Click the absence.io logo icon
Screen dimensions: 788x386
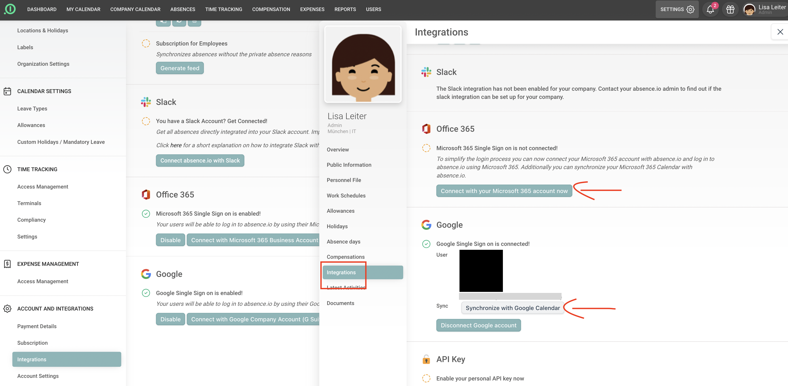click(10, 9)
